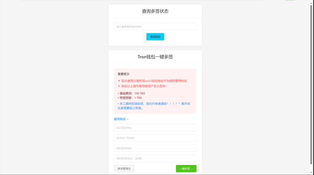Click the 重要提示 notice title
The image size is (314, 175).
click(123, 74)
